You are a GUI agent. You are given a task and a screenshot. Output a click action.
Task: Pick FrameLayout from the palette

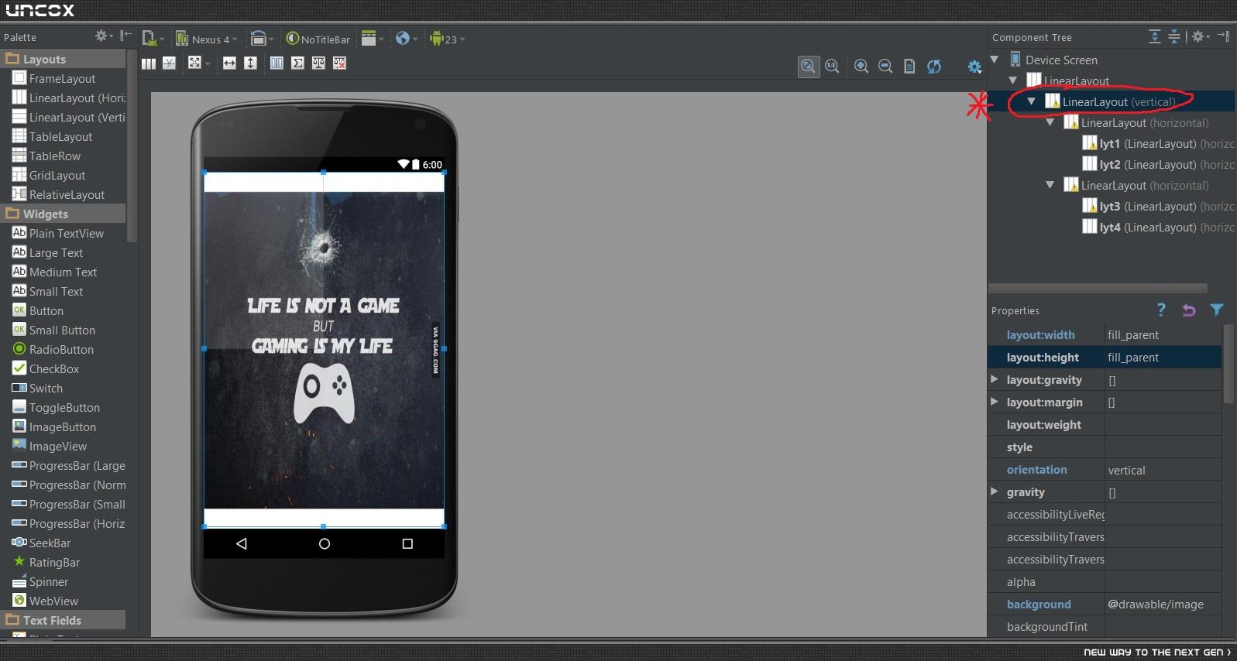pyautogui.click(x=53, y=78)
